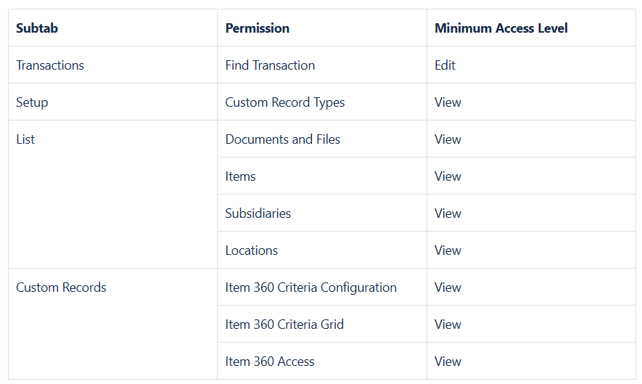
Task: Select the Setup subtab cell
Action: click(x=32, y=102)
